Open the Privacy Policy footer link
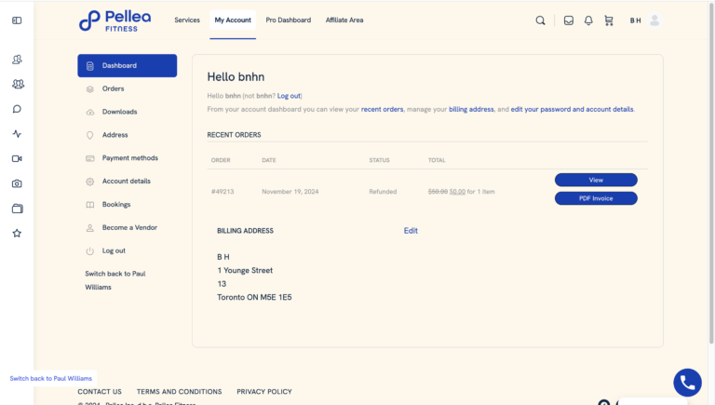715x405 pixels. tap(264, 392)
